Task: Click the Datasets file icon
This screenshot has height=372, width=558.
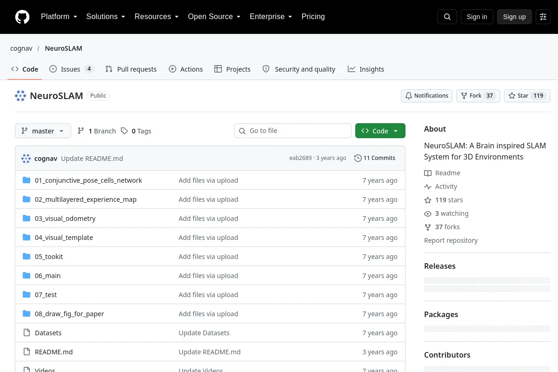Action: (x=27, y=332)
